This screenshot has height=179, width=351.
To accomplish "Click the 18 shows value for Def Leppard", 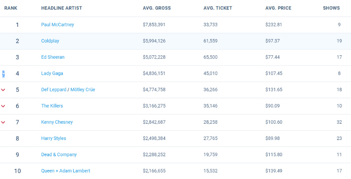I will [339, 89].
